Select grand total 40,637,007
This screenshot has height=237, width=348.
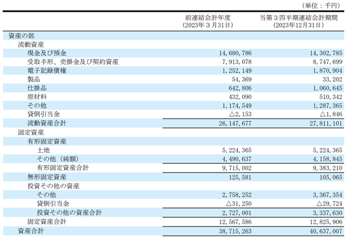(x=326, y=231)
